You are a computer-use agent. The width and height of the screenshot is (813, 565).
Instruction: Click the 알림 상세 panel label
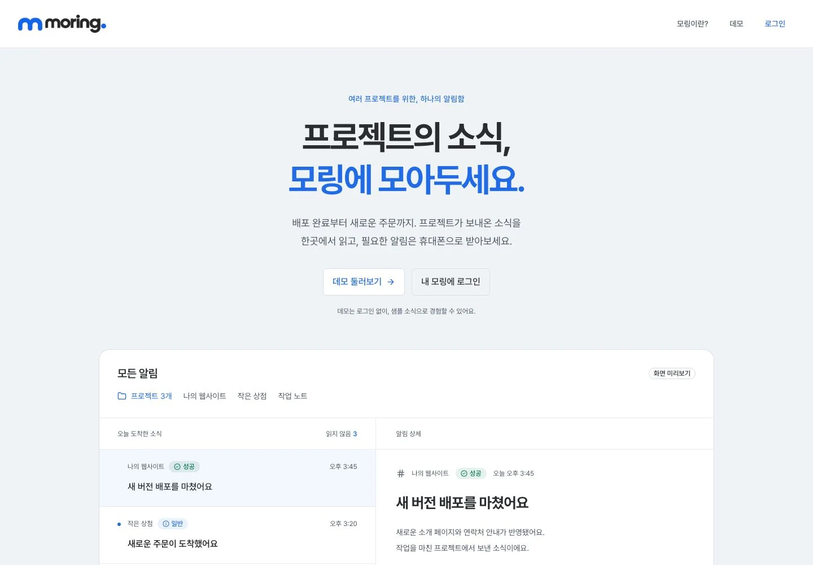coord(408,434)
